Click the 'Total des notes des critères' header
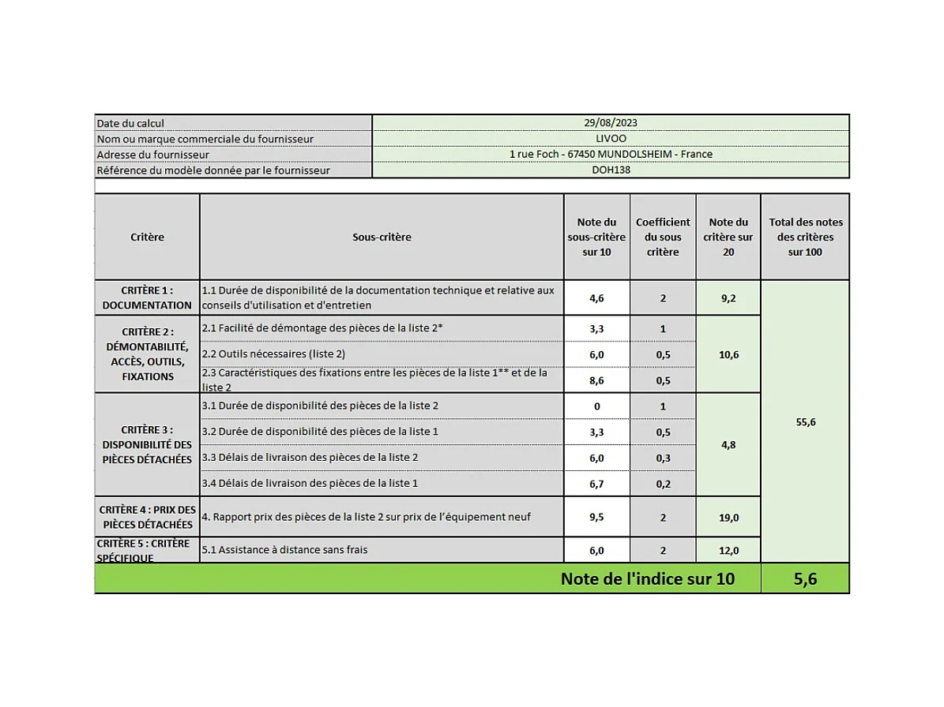The height and width of the screenshot is (707, 944). click(x=804, y=237)
